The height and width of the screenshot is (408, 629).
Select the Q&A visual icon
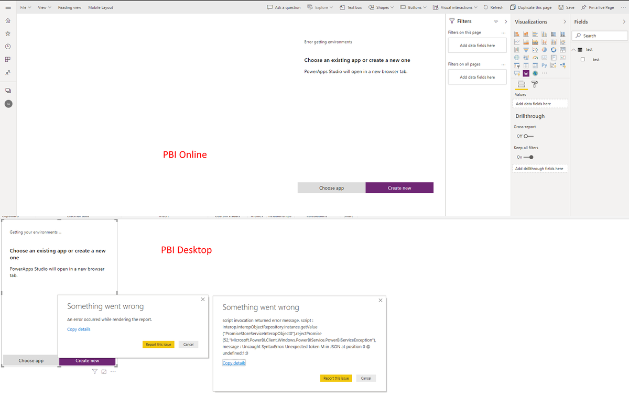517,73
